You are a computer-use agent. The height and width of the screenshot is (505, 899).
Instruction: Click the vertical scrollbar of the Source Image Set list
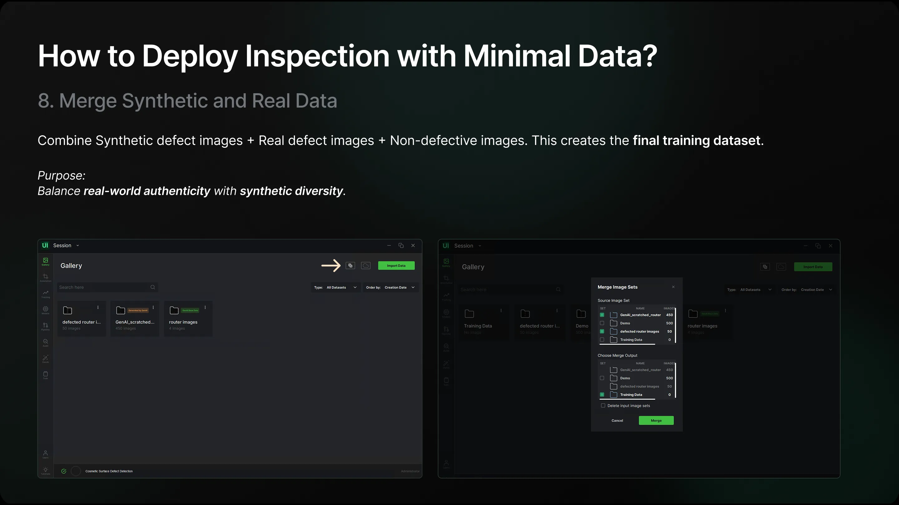[x=675, y=325]
